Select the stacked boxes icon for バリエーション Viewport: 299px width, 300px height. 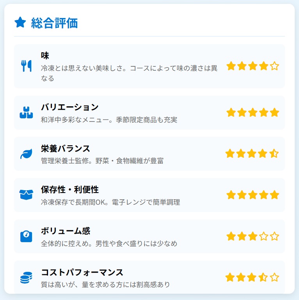click(26, 112)
